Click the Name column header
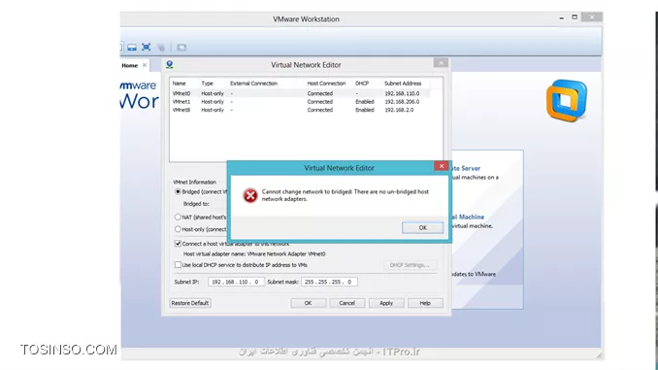The height and width of the screenshot is (370, 658). tap(180, 84)
